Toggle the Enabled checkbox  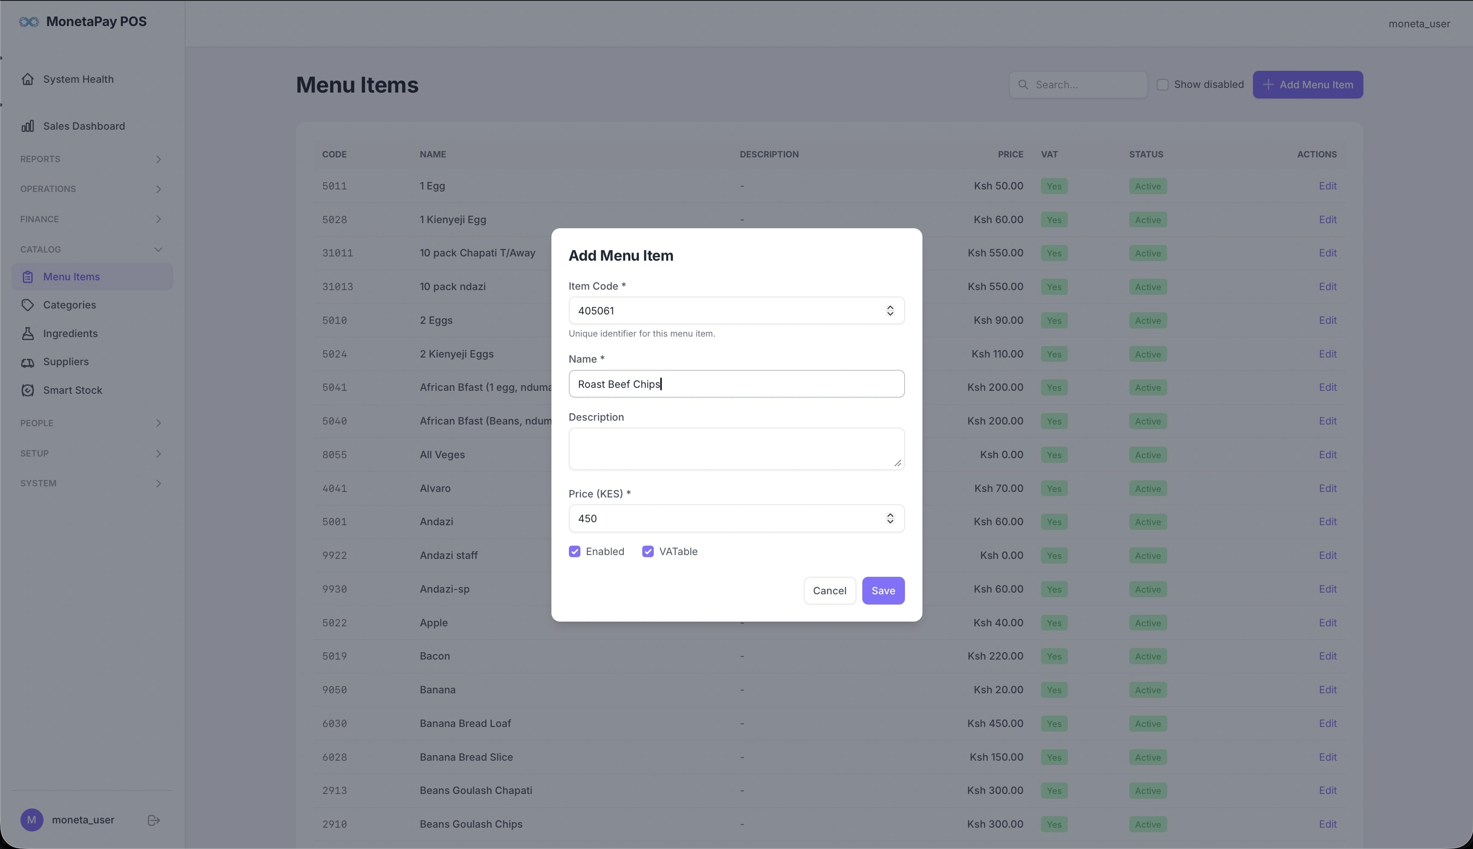[x=574, y=552]
